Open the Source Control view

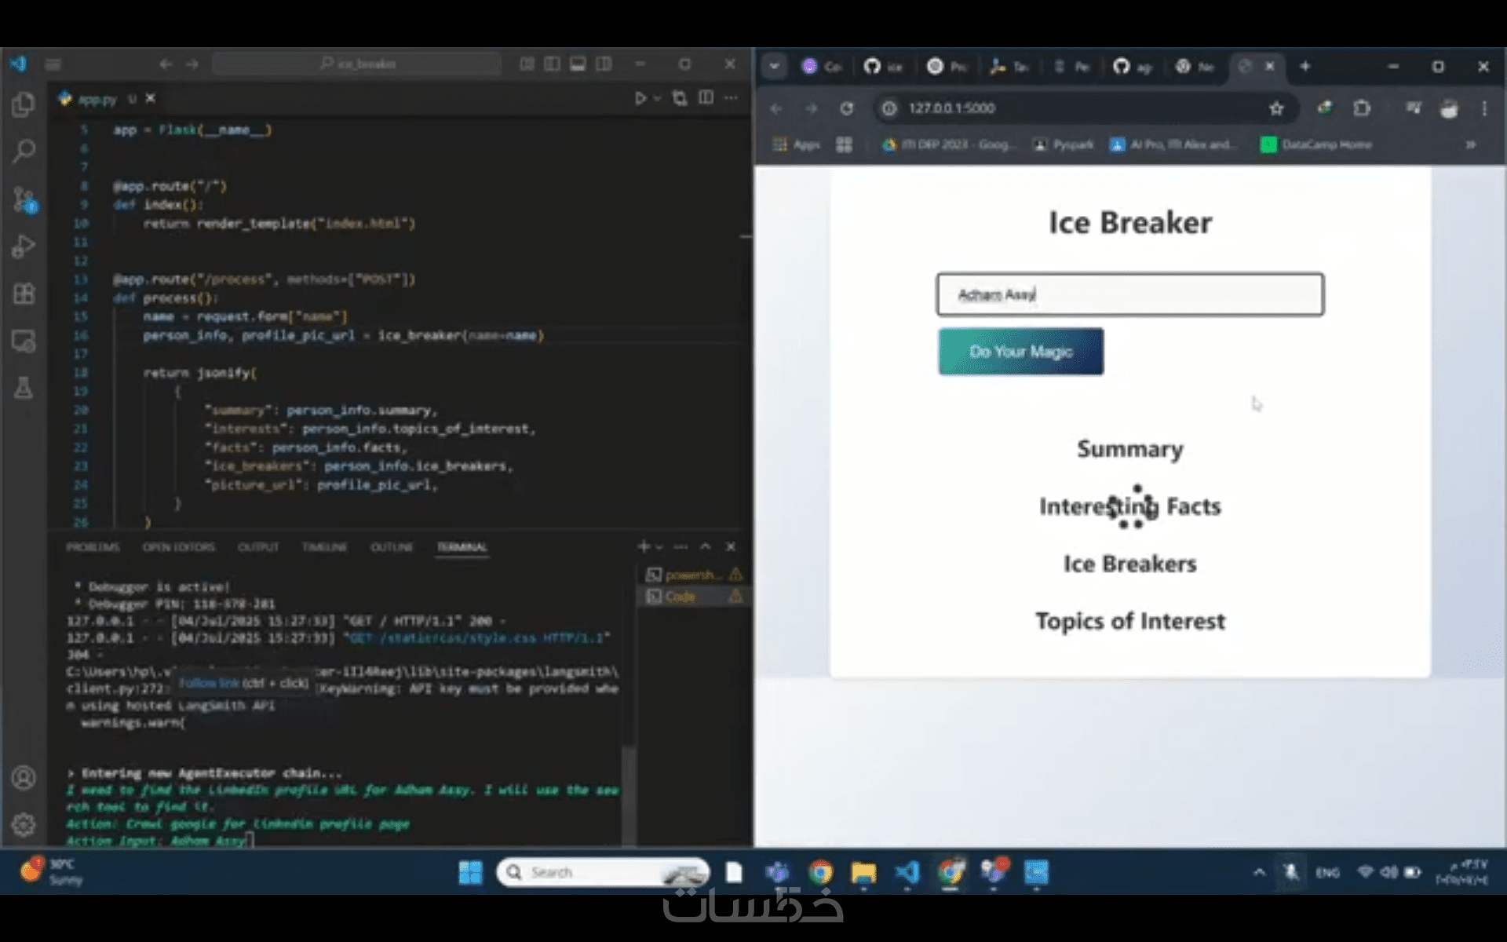[x=24, y=199]
